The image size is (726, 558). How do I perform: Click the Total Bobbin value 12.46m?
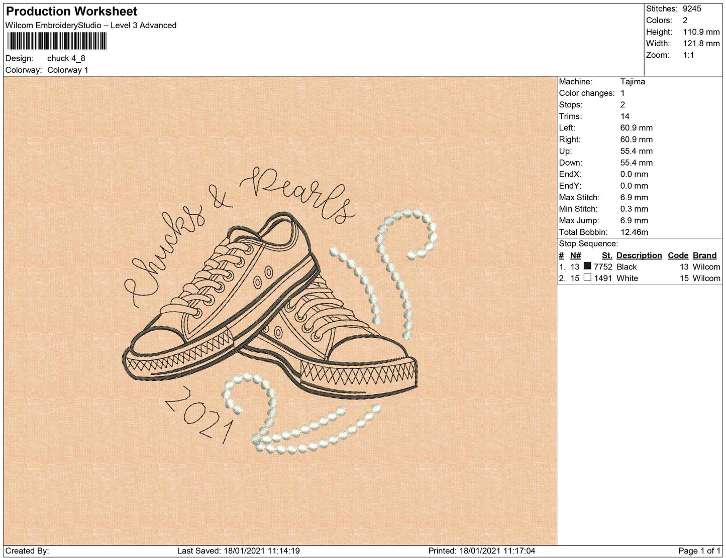pos(635,232)
